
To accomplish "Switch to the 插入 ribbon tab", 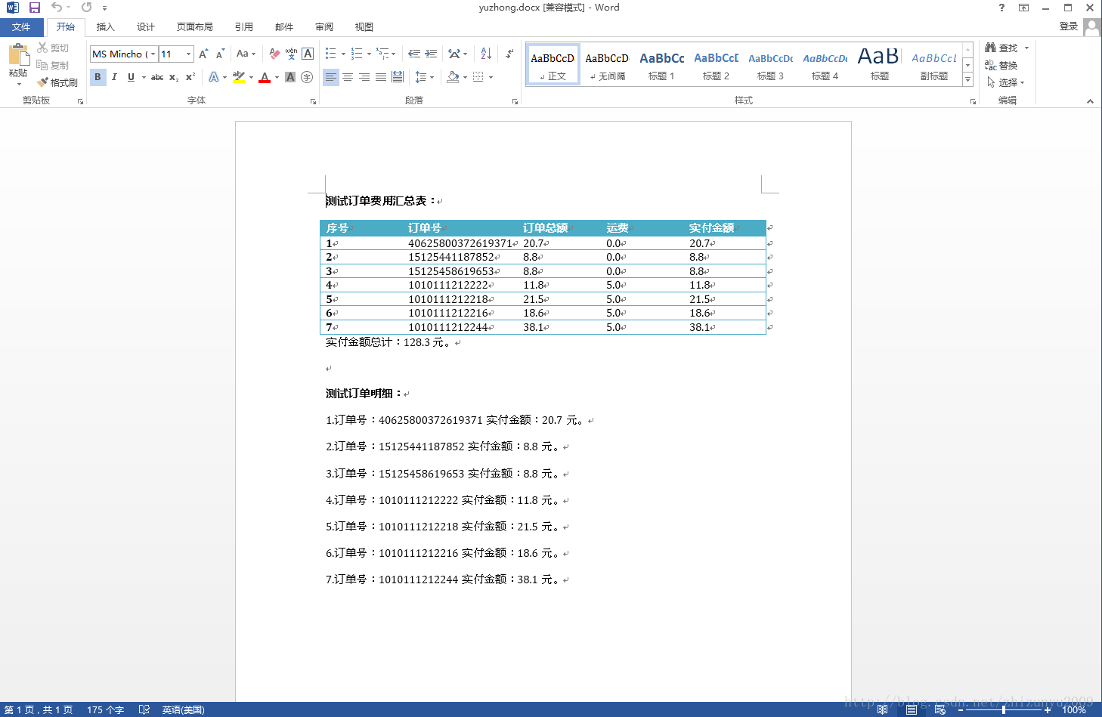I will pos(105,26).
